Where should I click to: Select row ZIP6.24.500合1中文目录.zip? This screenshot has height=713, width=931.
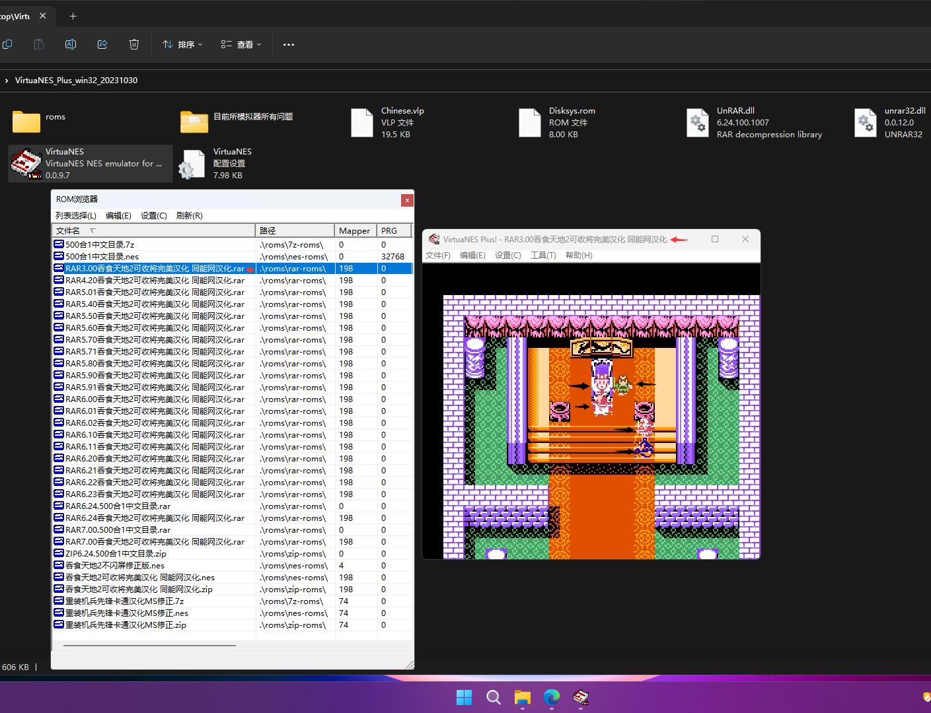click(233, 553)
